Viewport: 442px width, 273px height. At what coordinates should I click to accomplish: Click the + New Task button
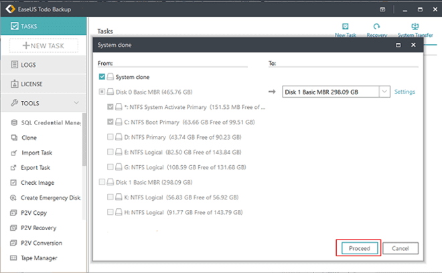44,45
